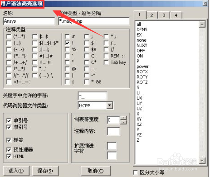Select keyword 'all' in the list
210x177 pixels.
click(139, 24)
